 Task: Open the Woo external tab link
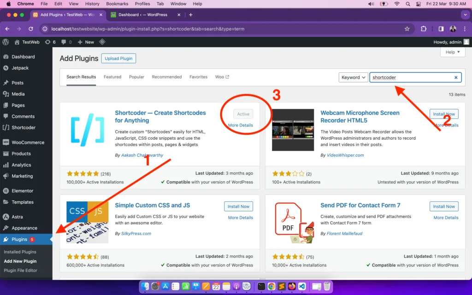point(222,77)
